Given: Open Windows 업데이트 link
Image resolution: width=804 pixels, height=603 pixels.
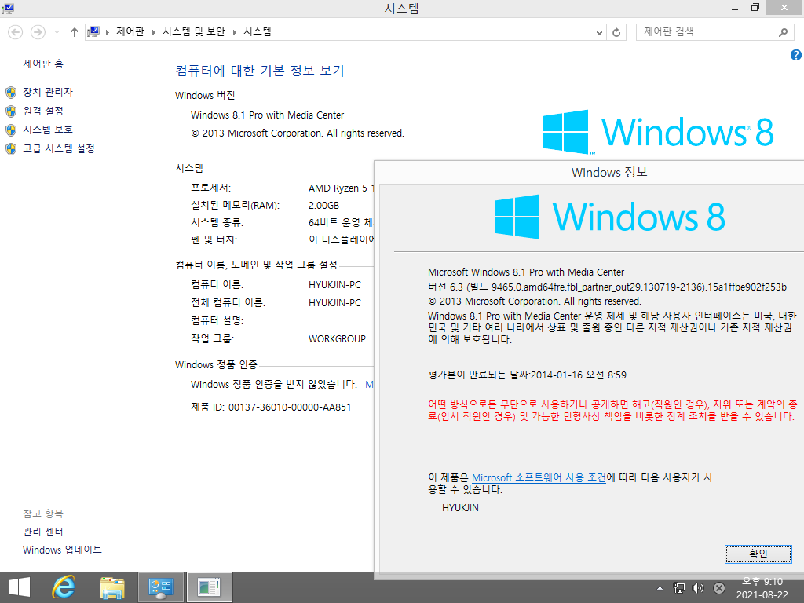Looking at the screenshot, I should [x=62, y=550].
